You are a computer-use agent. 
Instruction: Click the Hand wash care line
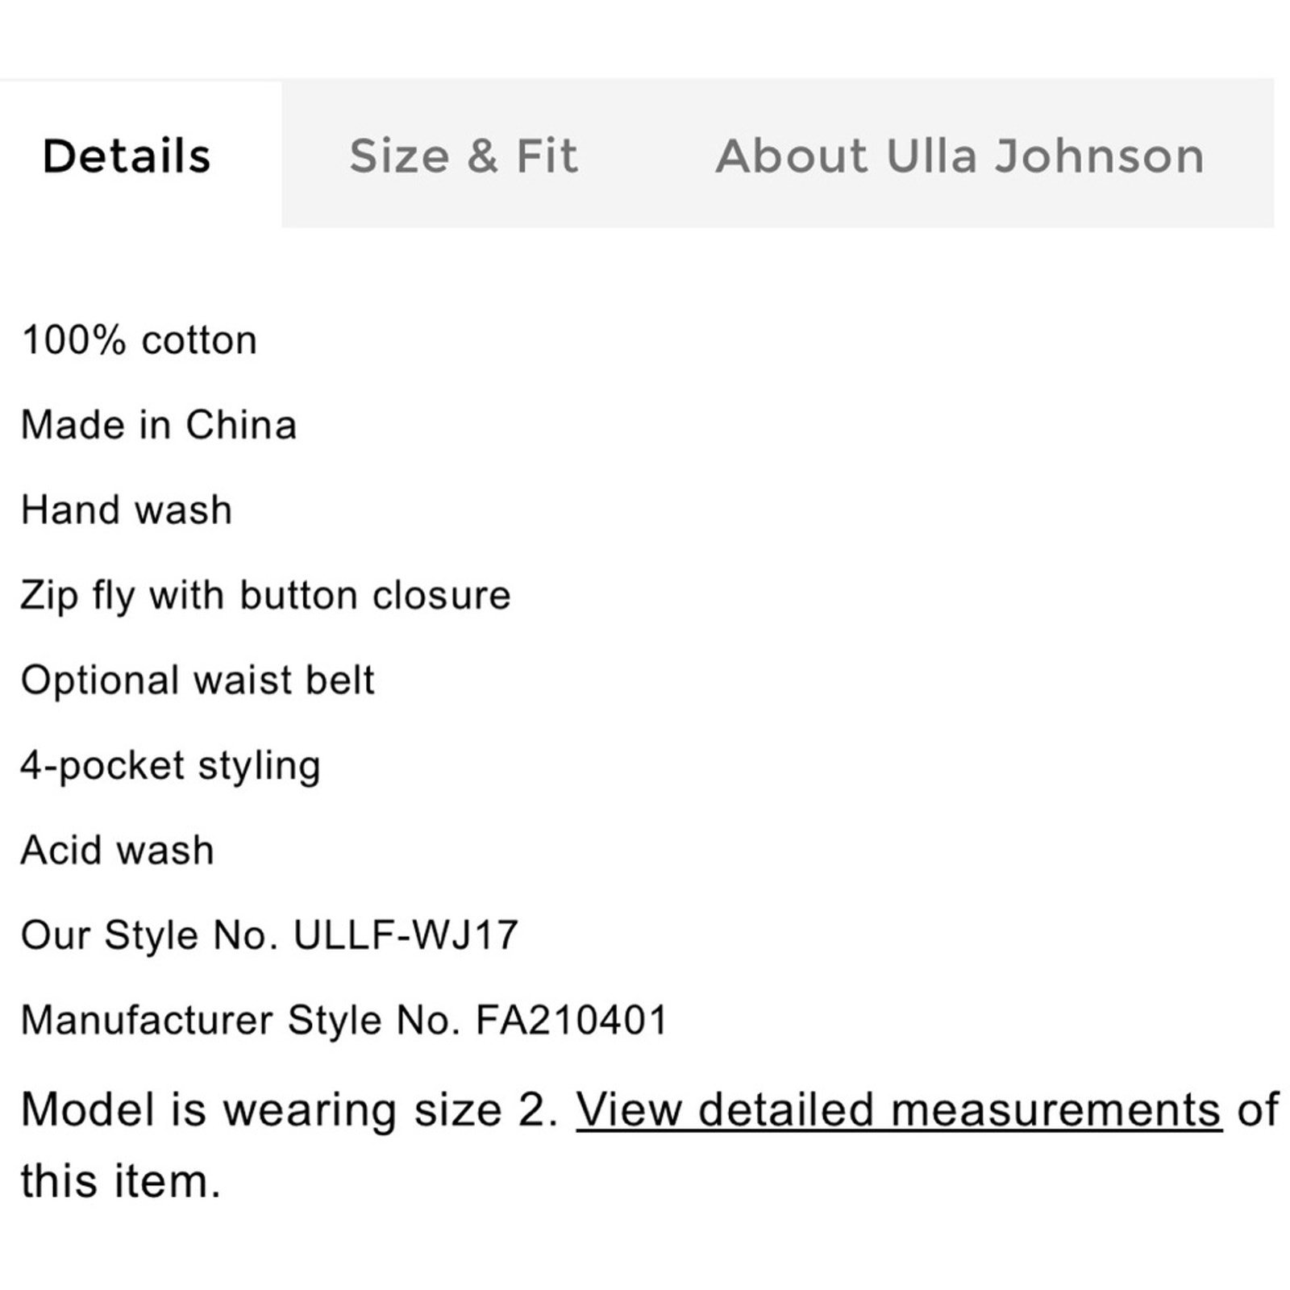[127, 510]
